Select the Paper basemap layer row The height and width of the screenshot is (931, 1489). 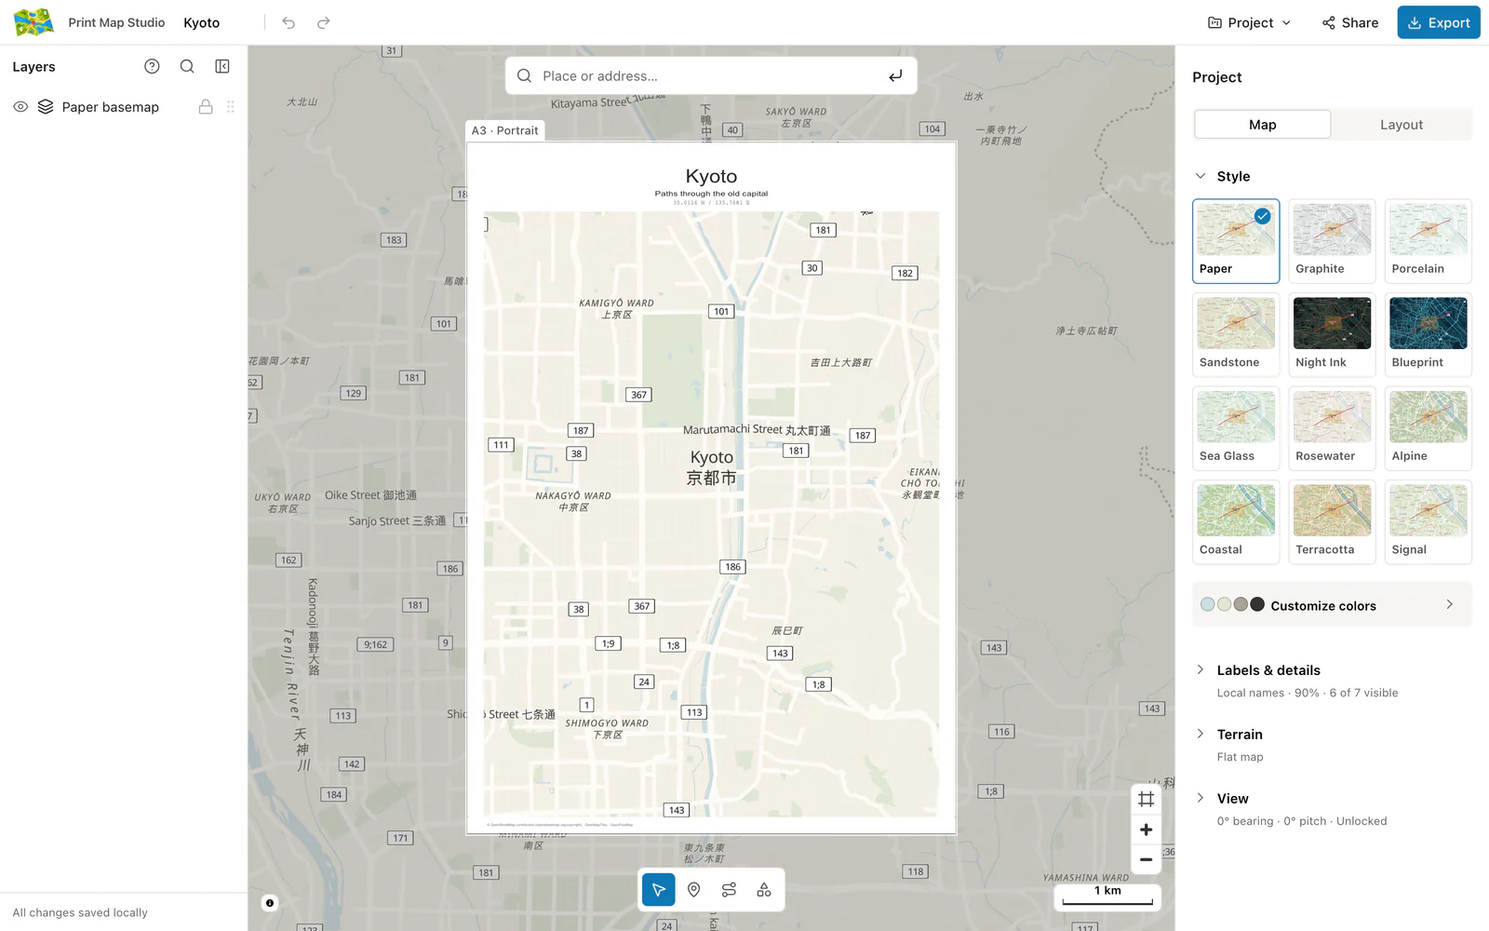click(124, 107)
